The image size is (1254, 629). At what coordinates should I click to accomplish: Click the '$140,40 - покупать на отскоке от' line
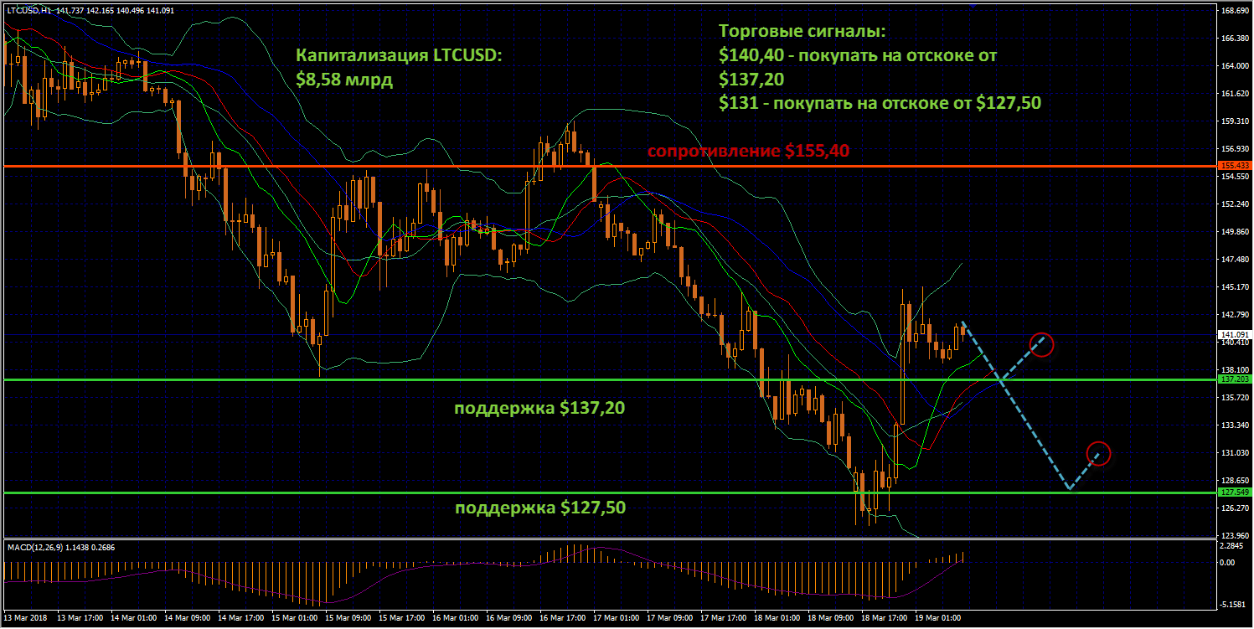[859, 55]
